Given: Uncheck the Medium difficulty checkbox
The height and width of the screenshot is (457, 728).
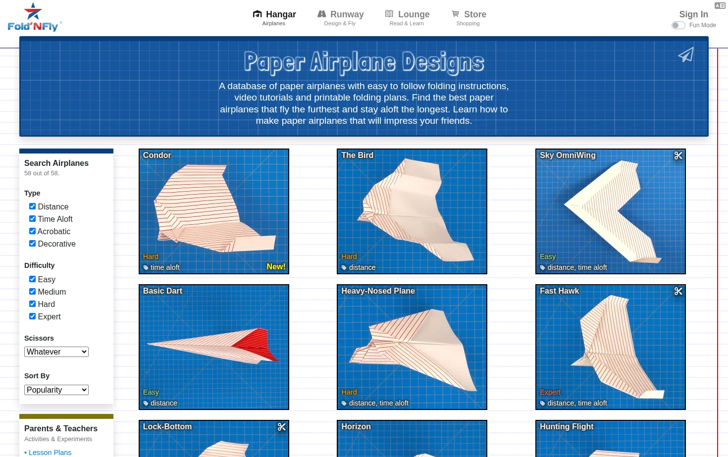Looking at the screenshot, I should (32, 292).
